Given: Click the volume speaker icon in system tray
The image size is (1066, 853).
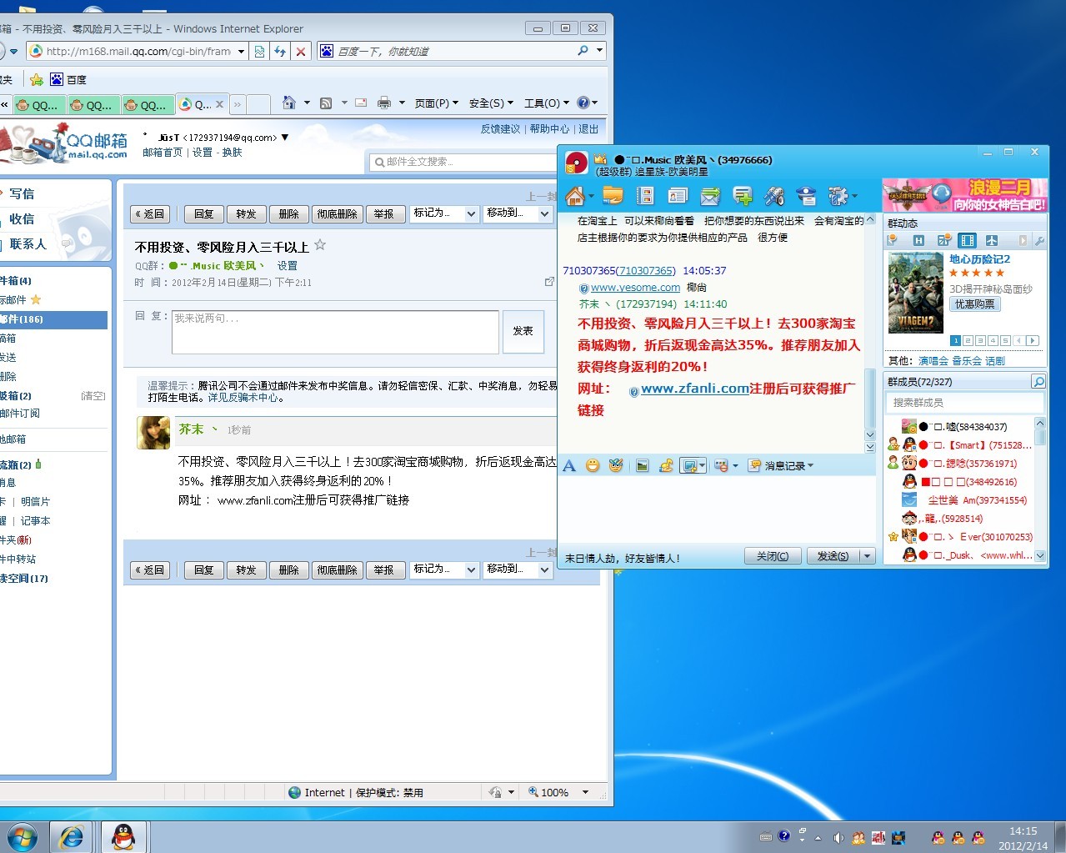Looking at the screenshot, I should coord(838,837).
